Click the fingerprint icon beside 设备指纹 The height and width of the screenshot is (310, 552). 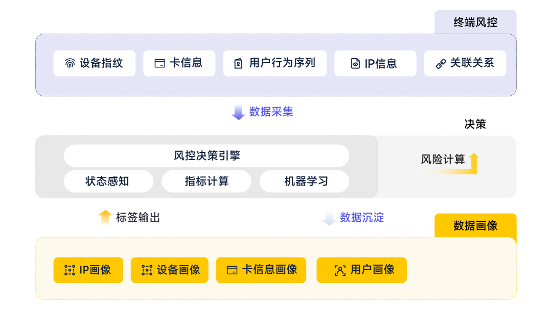[70, 64]
